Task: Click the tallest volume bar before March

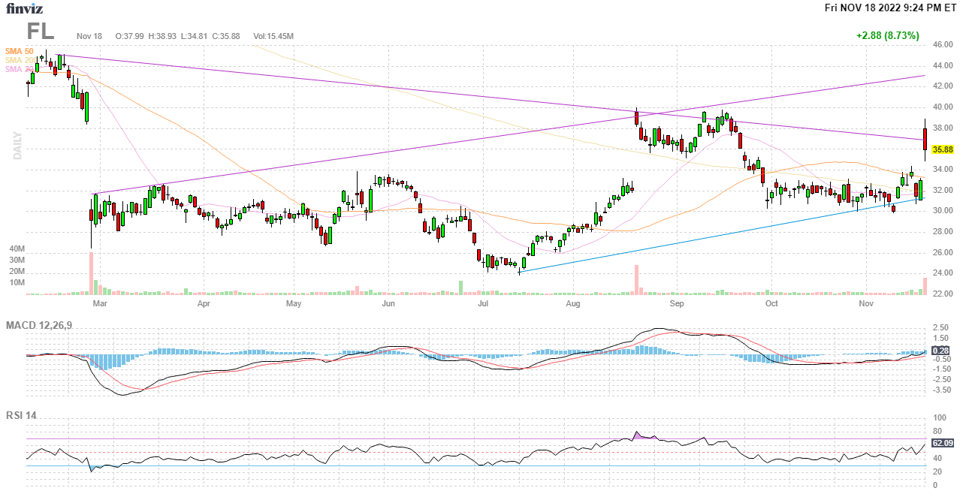Action: coord(91,273)
